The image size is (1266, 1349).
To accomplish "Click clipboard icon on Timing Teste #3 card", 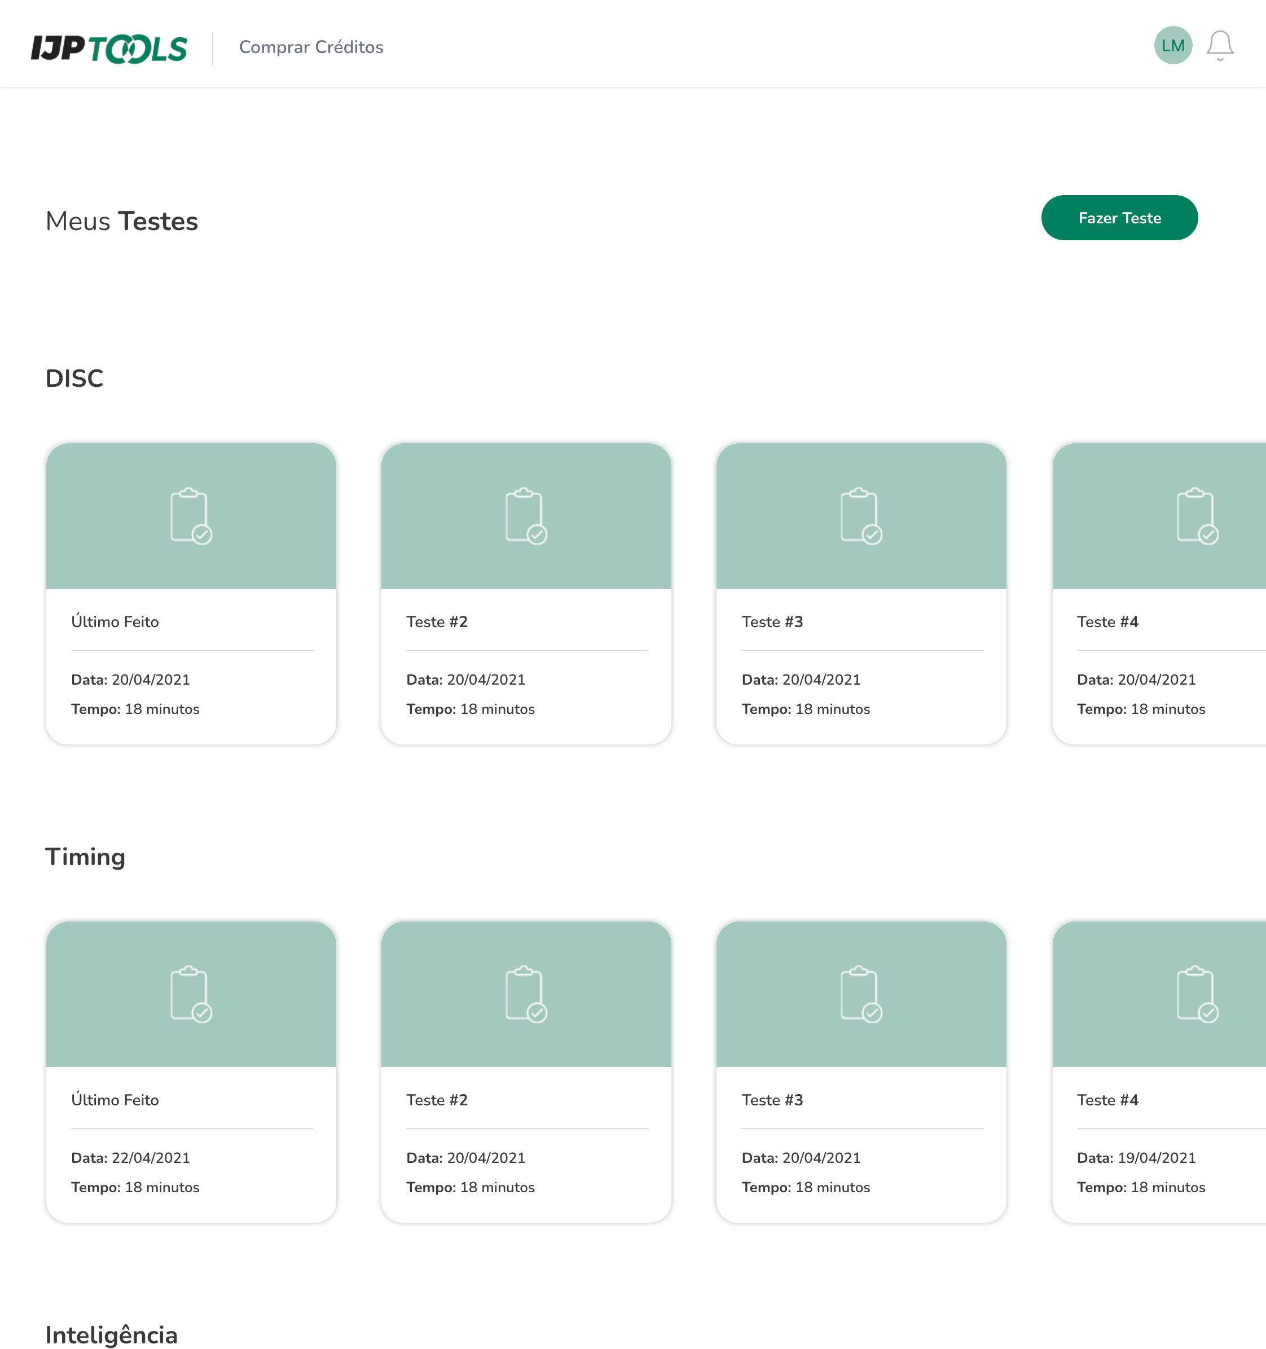I will [861, 994].
